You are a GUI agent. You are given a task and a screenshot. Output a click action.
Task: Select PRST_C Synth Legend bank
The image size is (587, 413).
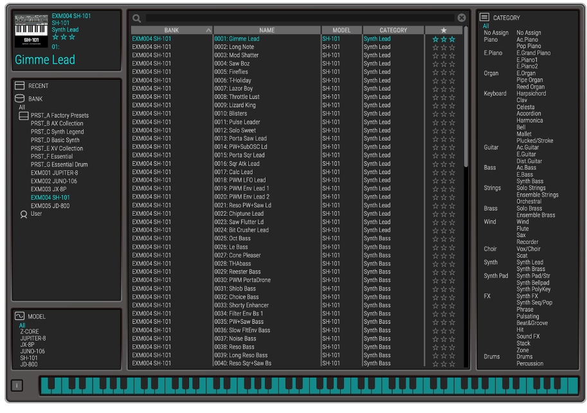tap(57, 132)
